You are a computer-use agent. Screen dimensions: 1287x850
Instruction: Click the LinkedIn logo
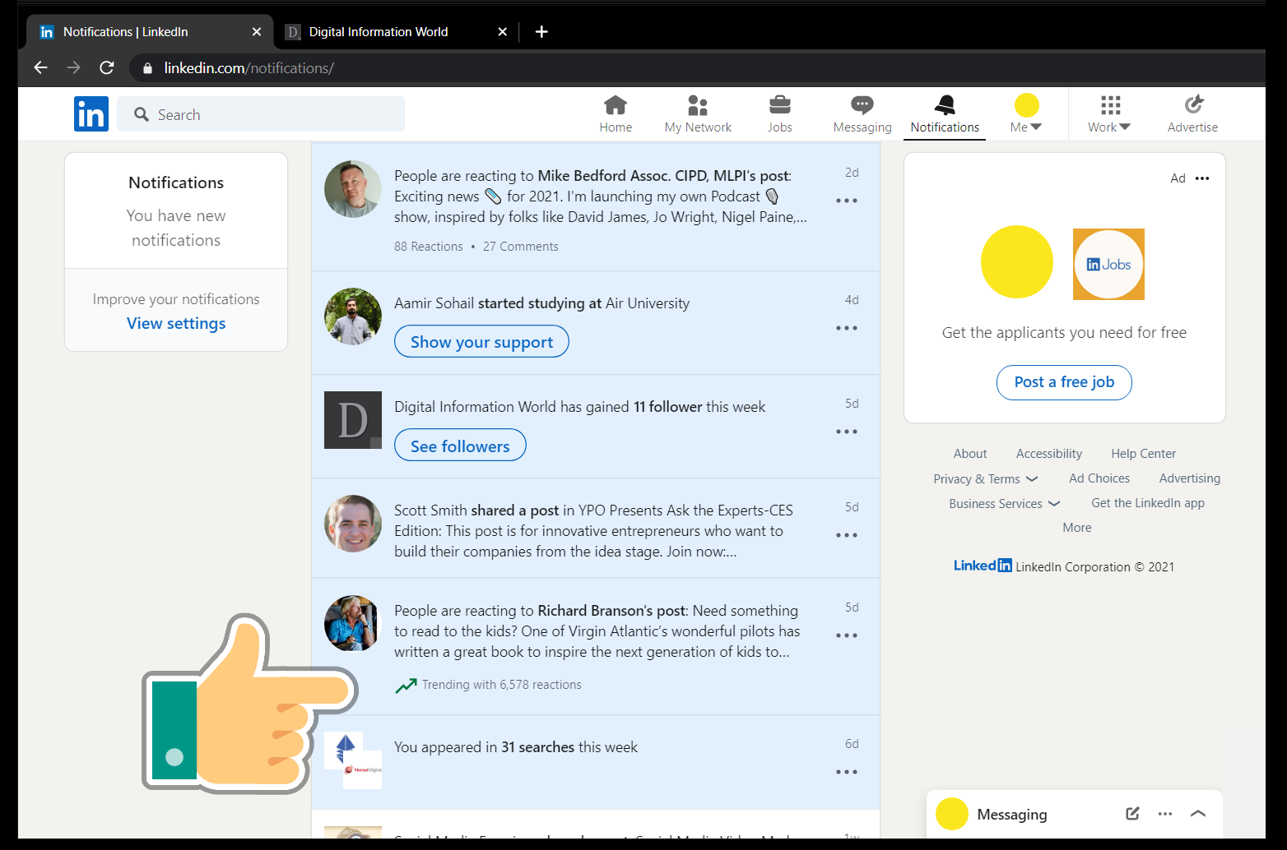click(x=91, y=113)
